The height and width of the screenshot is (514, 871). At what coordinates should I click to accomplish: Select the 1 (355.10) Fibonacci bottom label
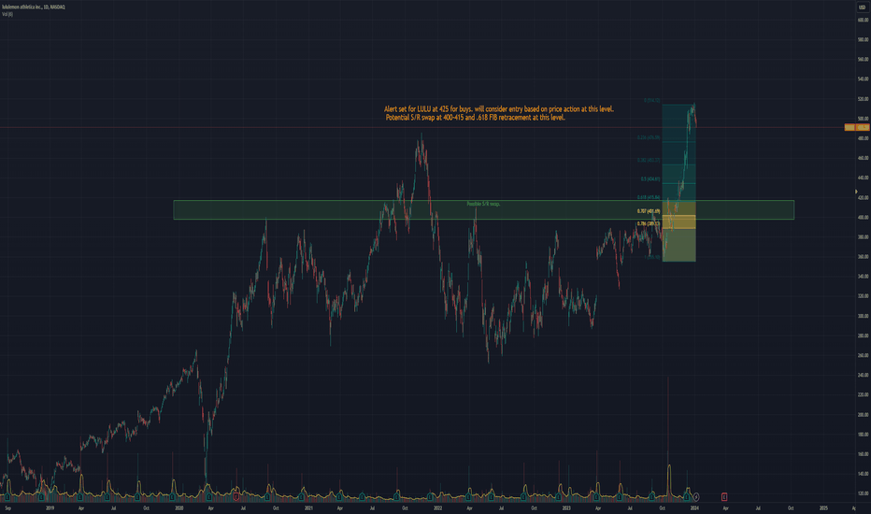click(x=652, y=257)
